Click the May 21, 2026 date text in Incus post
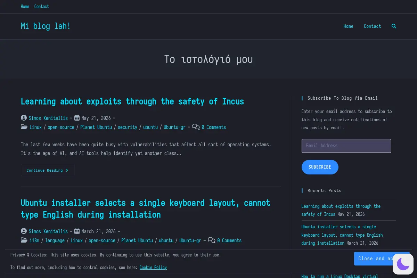The width and height of the screenshot is (417, 278). pyautogui.click(x=96, y=118)
